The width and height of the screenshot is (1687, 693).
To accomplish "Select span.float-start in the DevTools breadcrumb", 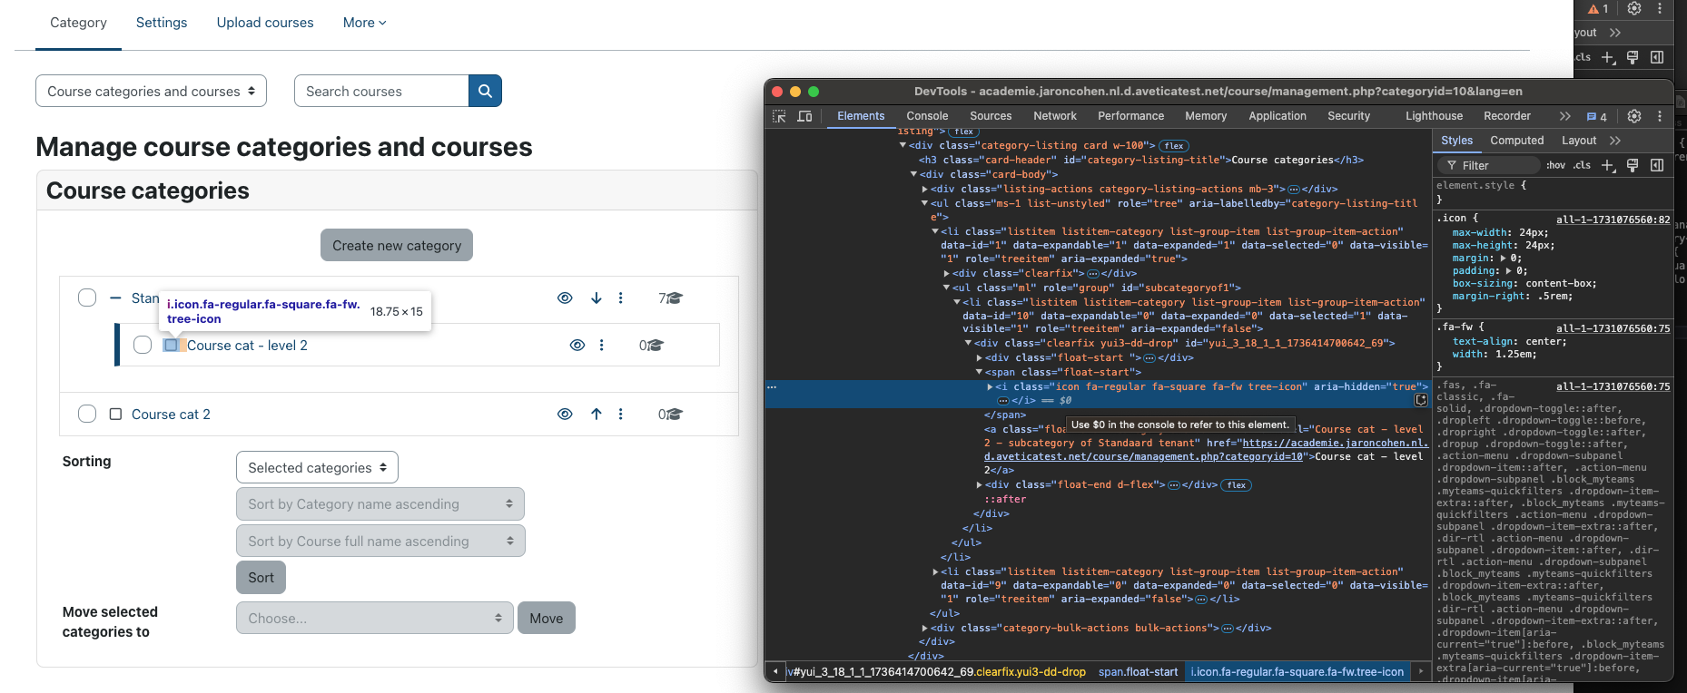I will [x=1138, y=672].
